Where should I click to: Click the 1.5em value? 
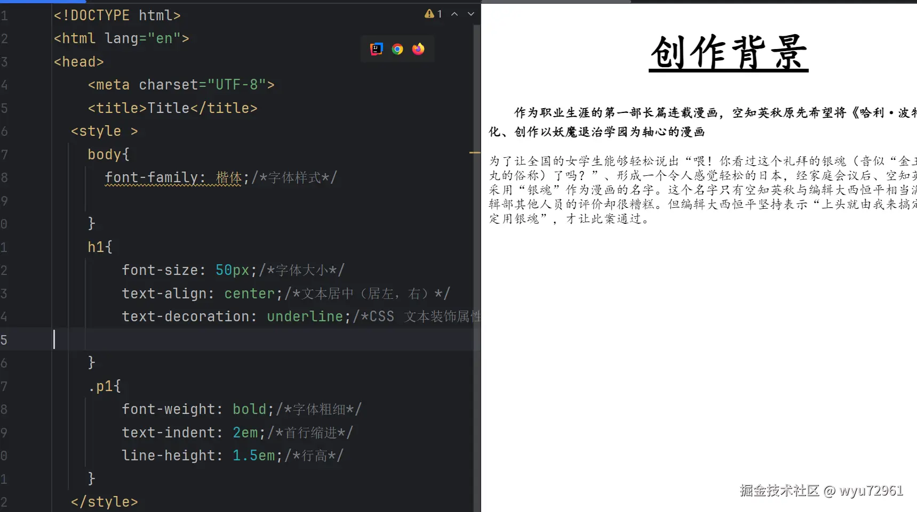(254, 456)
